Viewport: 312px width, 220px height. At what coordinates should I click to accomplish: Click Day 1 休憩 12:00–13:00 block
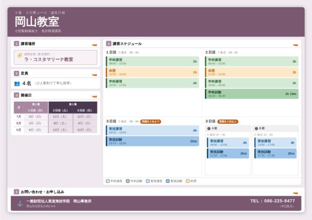153,72
